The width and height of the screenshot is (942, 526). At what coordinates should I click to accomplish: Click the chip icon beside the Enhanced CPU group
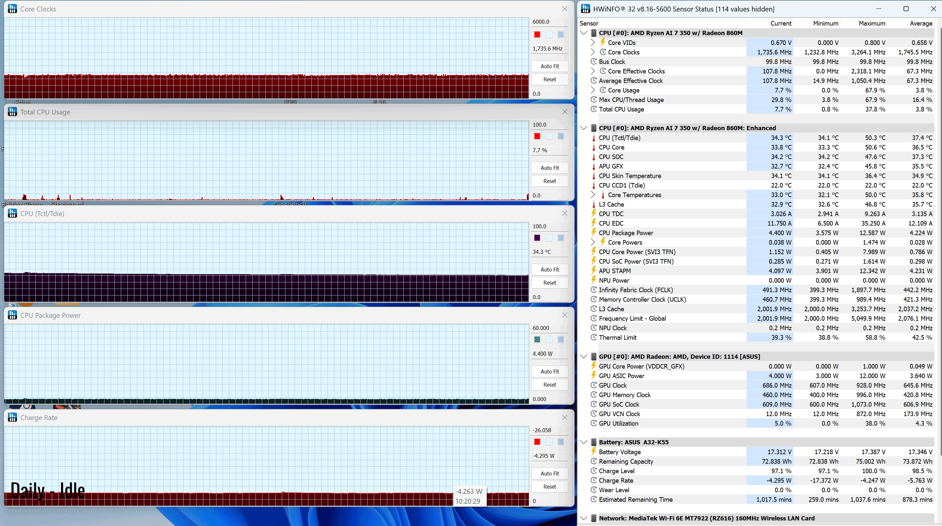(594, 128)
